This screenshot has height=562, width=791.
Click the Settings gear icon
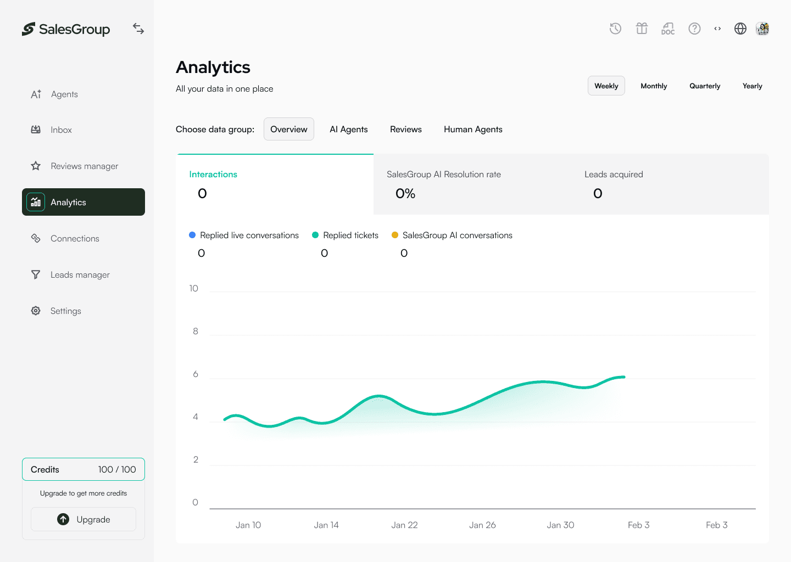[x=36, y=311]
